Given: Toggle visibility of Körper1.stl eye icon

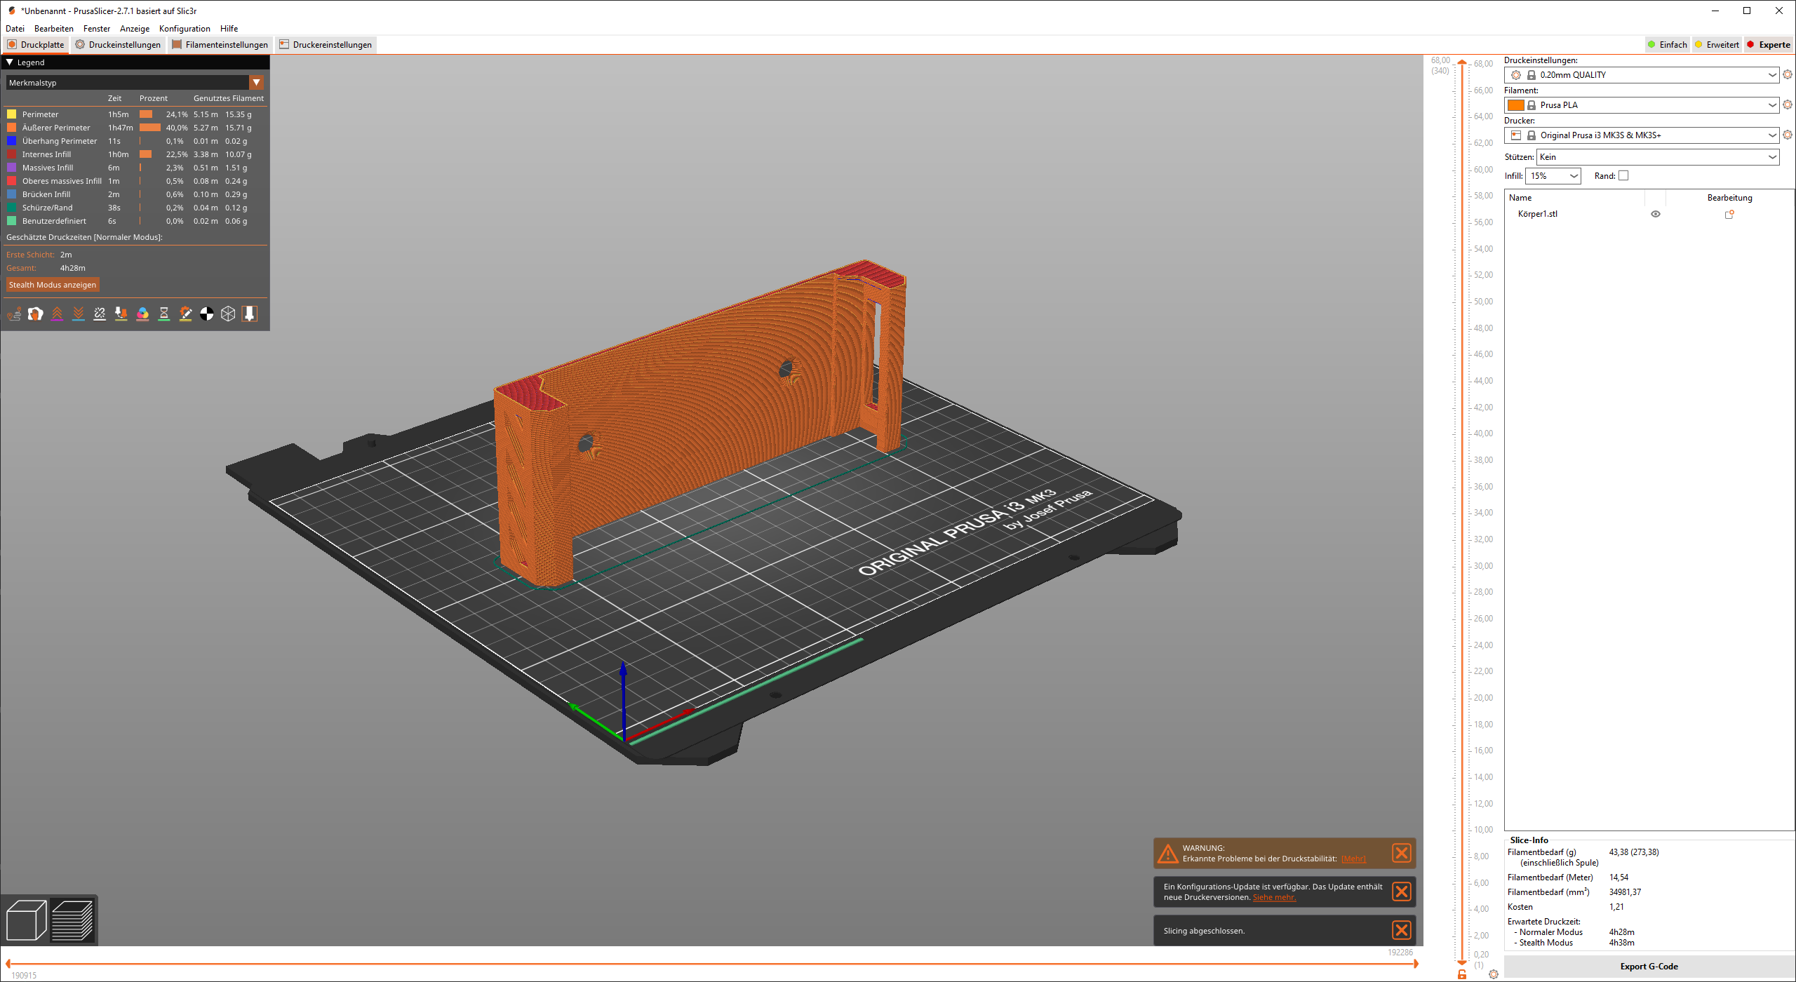Looking at the screenshot, I should tap(1656, 215).
